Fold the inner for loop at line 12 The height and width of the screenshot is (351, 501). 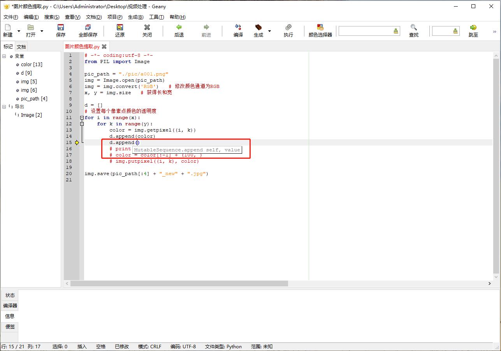click(82, 124)
